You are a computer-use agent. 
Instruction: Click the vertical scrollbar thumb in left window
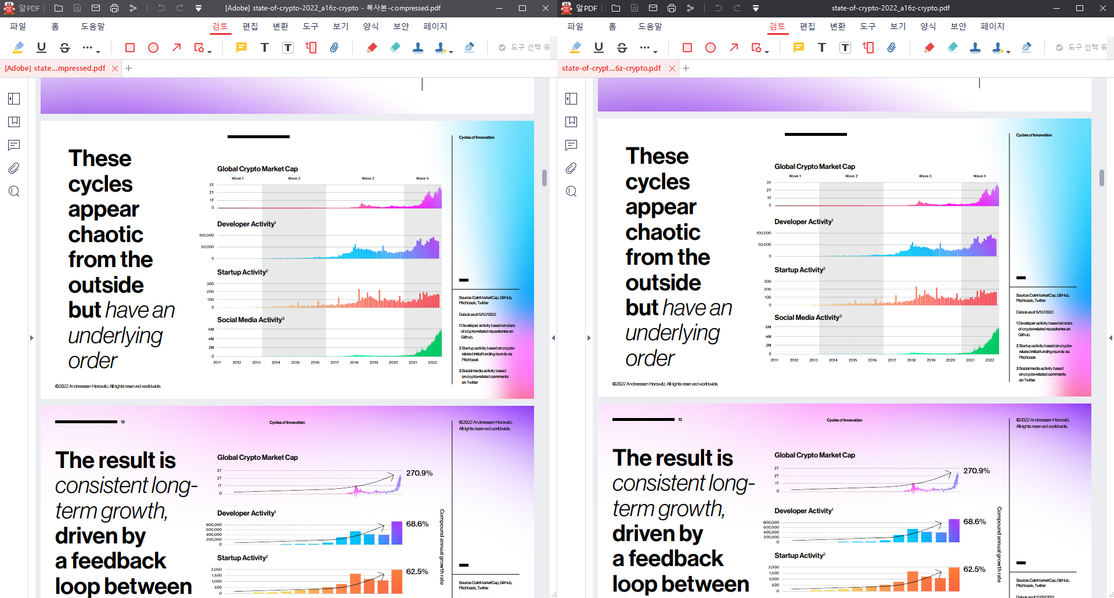coord(545,178)
